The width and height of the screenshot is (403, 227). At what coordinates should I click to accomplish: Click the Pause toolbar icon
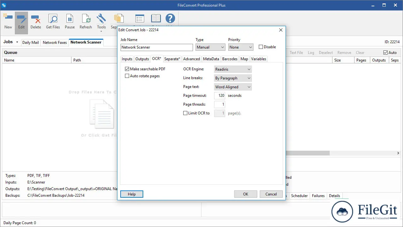click(70, 19)
